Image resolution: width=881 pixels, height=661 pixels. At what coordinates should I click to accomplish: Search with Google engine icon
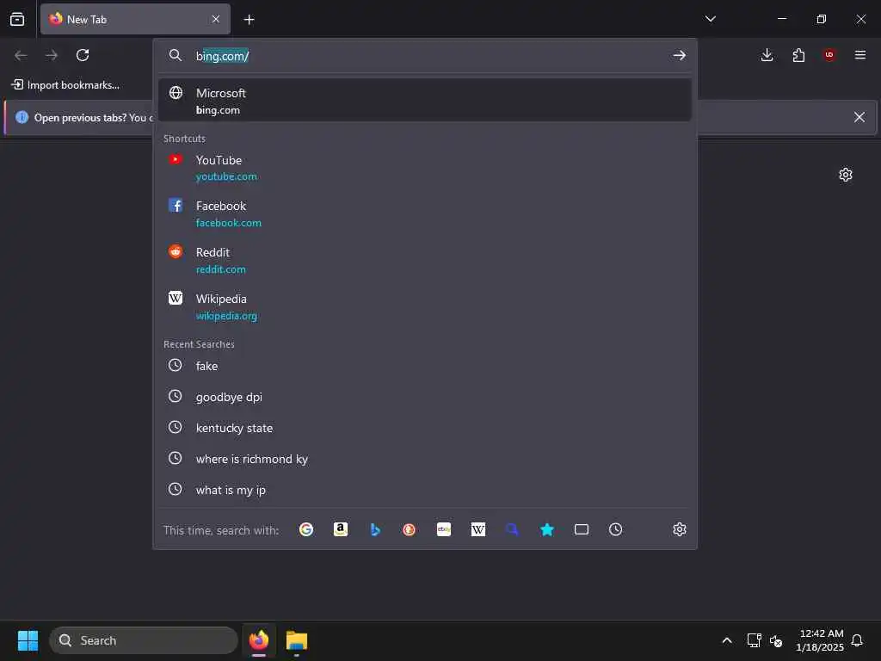[x=306, y=529]
